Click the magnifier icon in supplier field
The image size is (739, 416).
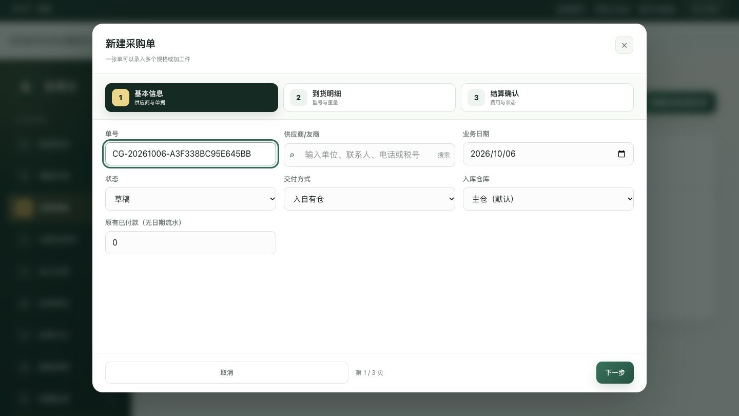(x=292, y=155)
